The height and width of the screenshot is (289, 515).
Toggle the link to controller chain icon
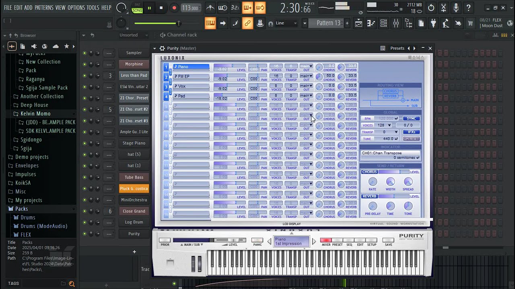tap(247, 23)
